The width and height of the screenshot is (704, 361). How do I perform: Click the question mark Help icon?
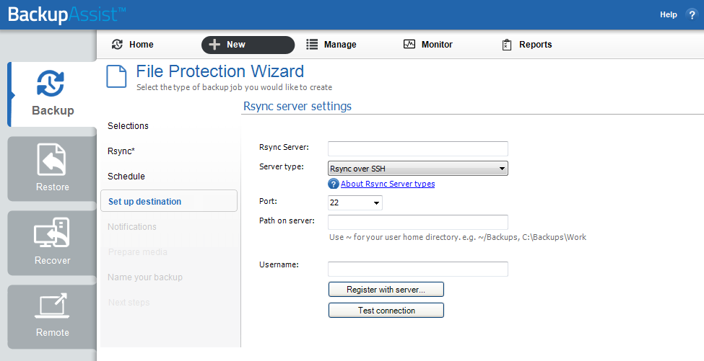[x=692, y=15]
